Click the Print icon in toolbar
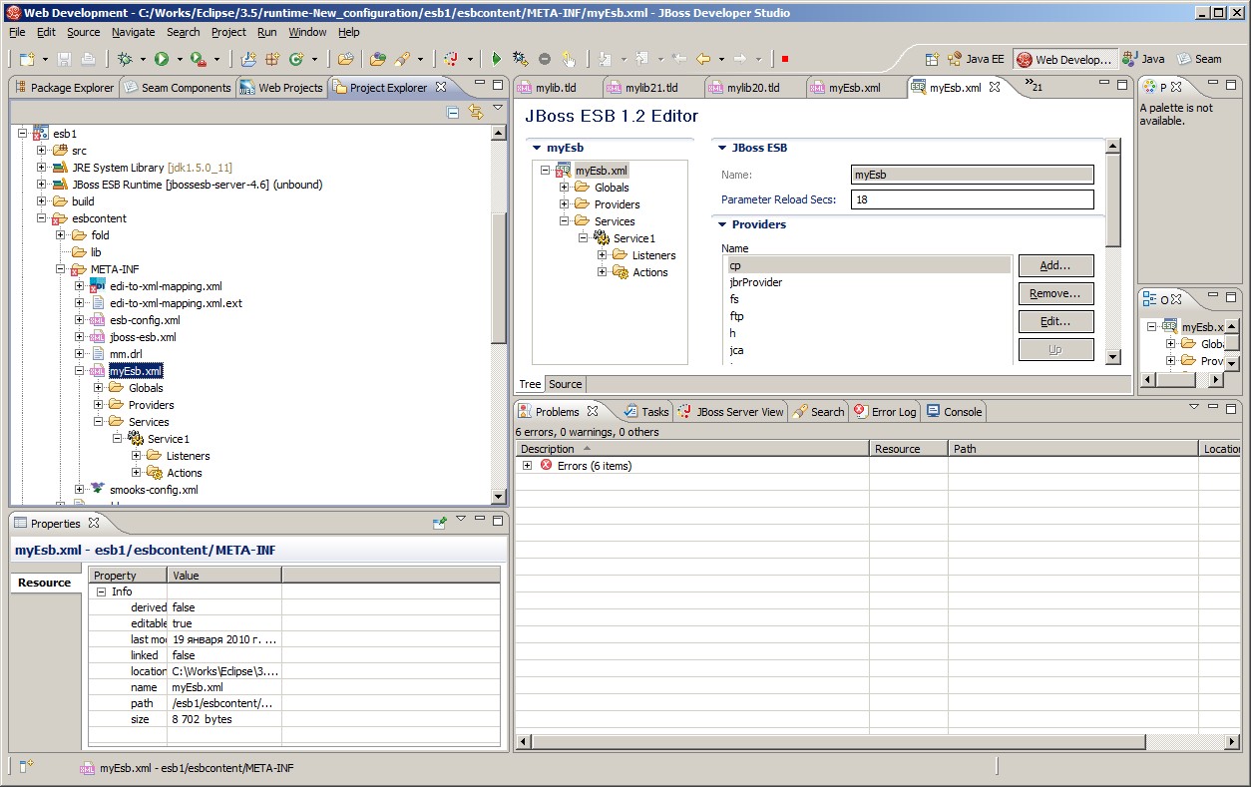 pos(89,60)
